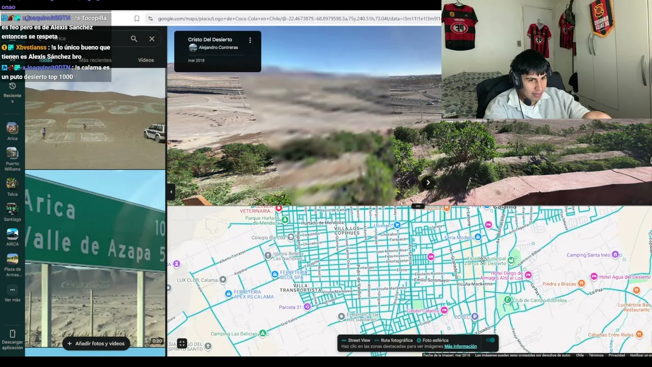Click the Unimarc supermarket pin
This screenshot has height=367, width=652.
point(397,225)
